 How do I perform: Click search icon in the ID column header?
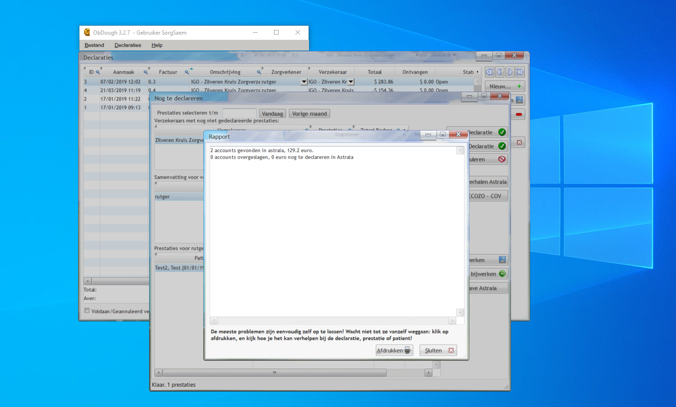pos(98,72)
